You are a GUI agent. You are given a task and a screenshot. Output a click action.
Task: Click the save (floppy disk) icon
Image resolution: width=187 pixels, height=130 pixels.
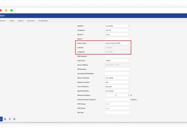coord(5,119)
